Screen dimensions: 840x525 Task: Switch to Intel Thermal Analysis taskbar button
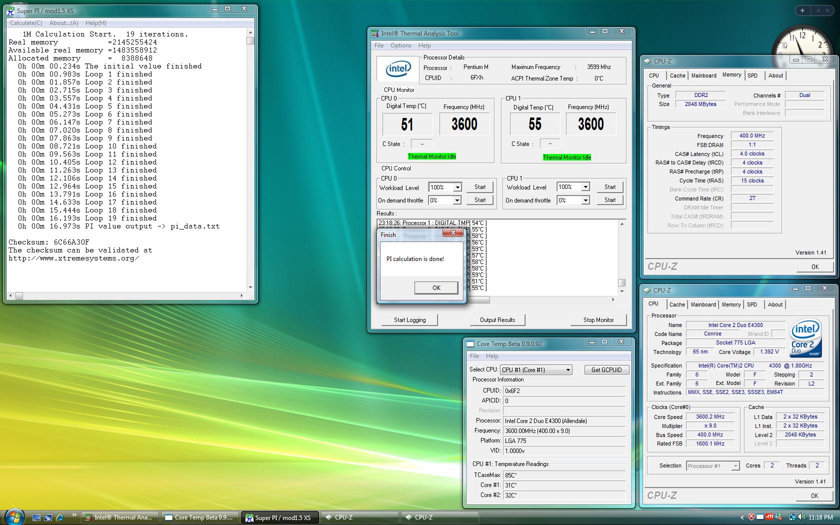120,517
